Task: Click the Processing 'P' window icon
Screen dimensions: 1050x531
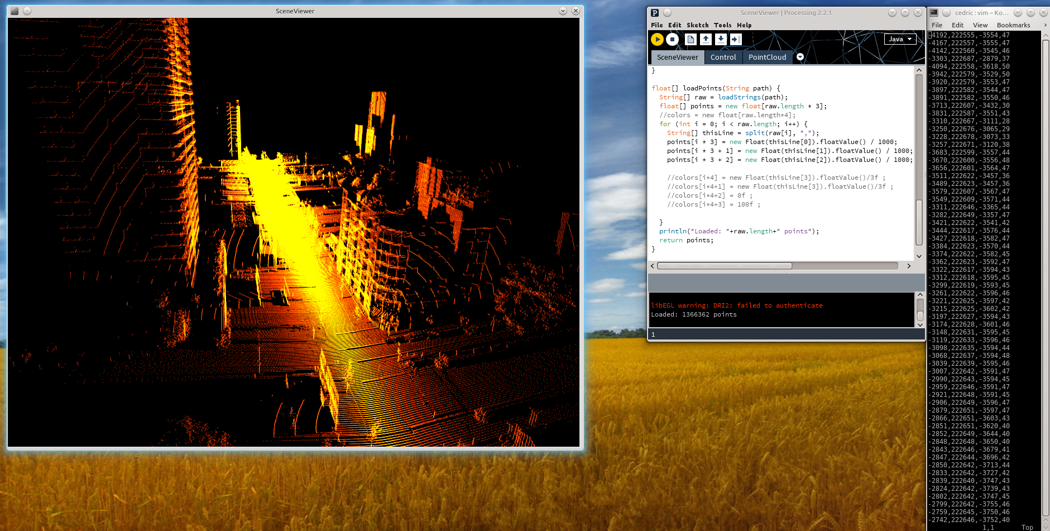Action: (x=655, y=13)
